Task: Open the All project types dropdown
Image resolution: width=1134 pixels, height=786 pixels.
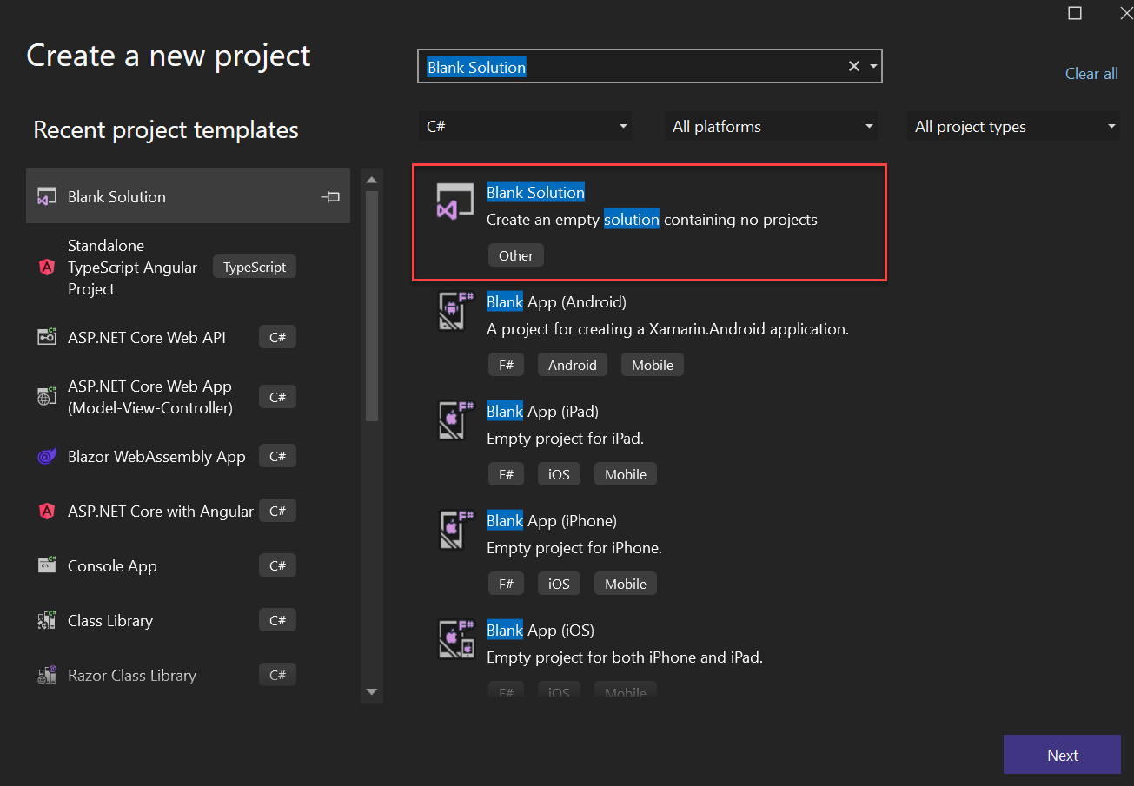Action: (x=1013, y=126)
